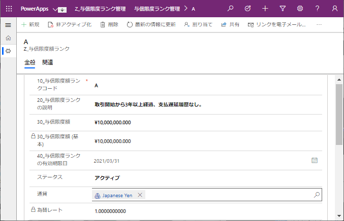The image size is (344, 221).
Task: Click the exchange rate value 1.0000000000
Action: [110, 211]
